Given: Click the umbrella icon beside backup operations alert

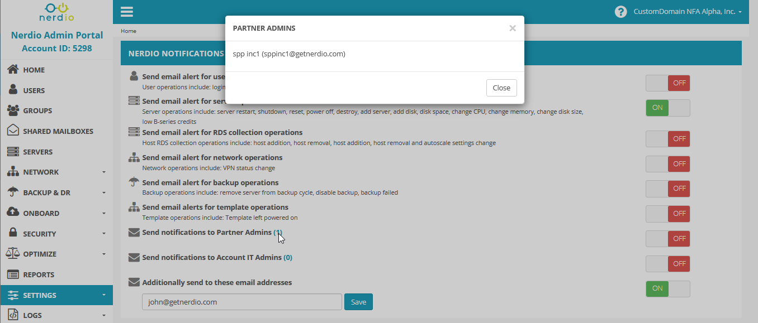Looking at the screenshot, I should point(134,182).
